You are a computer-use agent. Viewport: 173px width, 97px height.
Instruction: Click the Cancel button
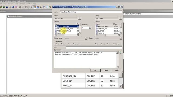106,70
